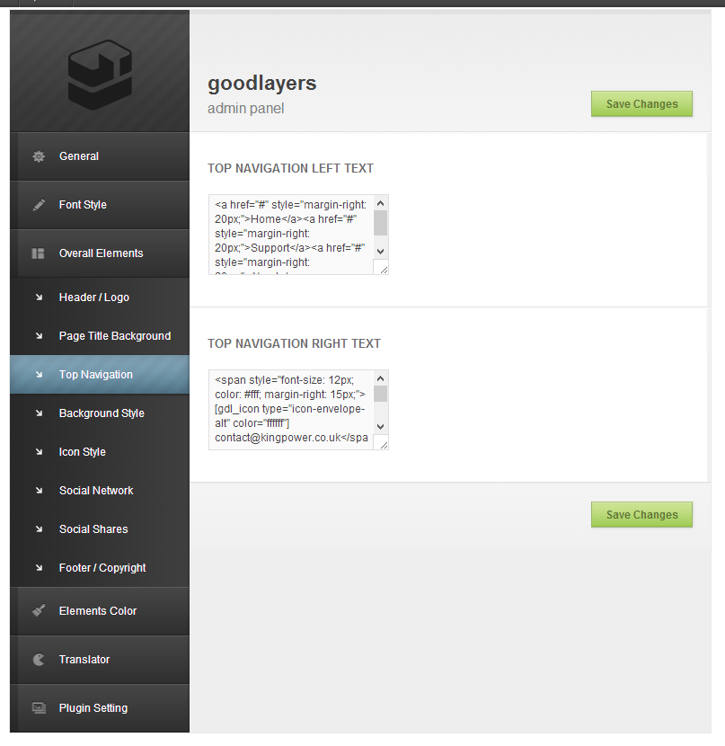
Task: Click the gear icon beside General
Action: (39, 156)
